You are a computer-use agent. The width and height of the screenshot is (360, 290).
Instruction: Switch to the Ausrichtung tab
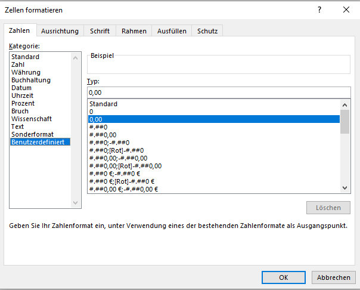tap(60, 31)
